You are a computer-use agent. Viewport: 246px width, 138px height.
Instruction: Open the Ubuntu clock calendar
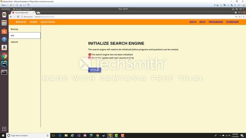click(x=123, y=9)
